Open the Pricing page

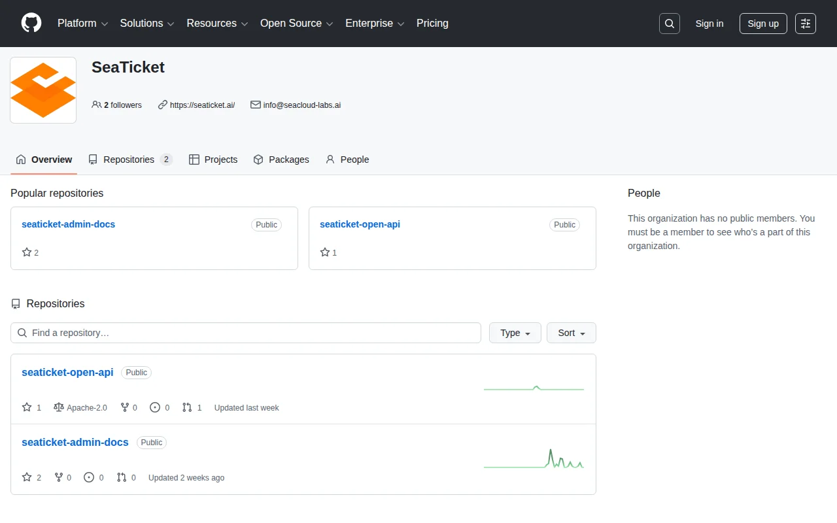click(432, 24)
